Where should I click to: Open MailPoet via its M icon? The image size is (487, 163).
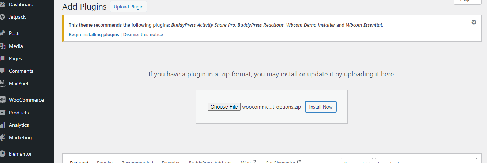click(3, 83)
